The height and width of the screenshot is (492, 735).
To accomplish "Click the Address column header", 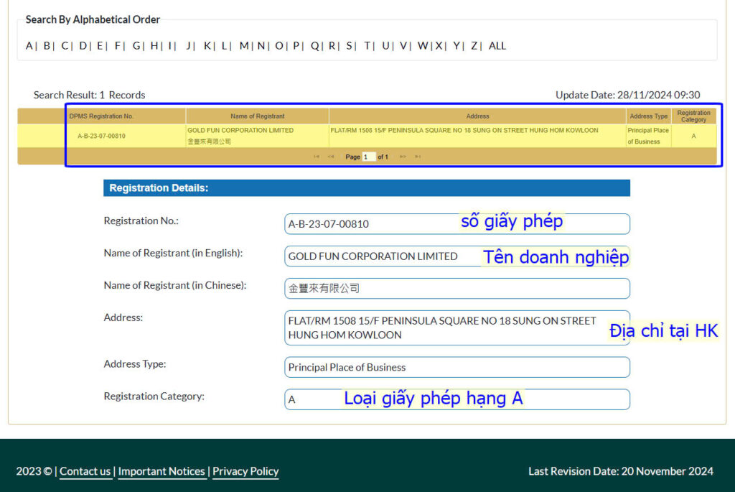I will [477, 116].
